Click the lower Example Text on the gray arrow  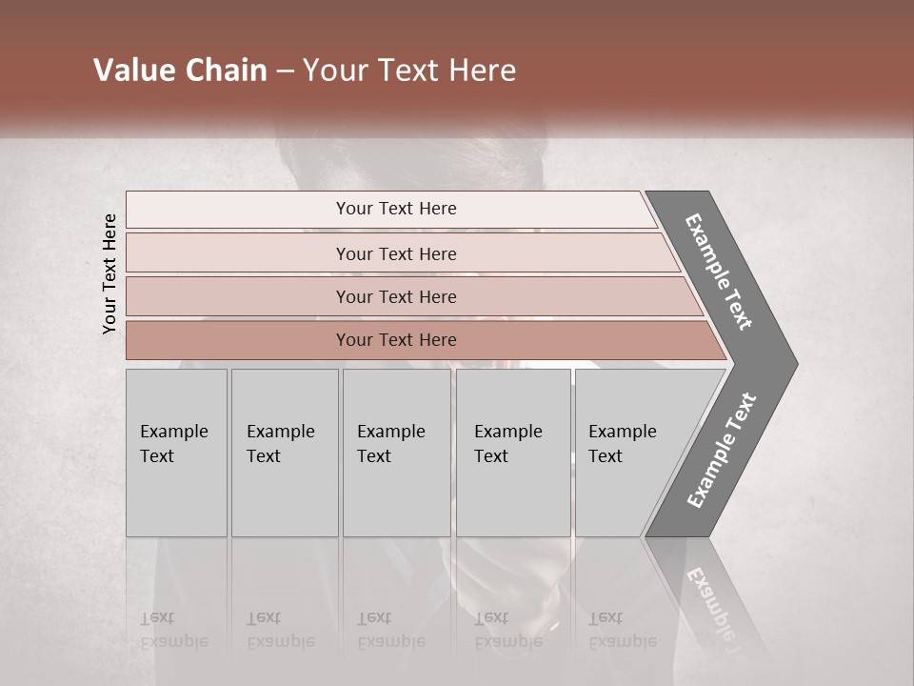[722, 451]
